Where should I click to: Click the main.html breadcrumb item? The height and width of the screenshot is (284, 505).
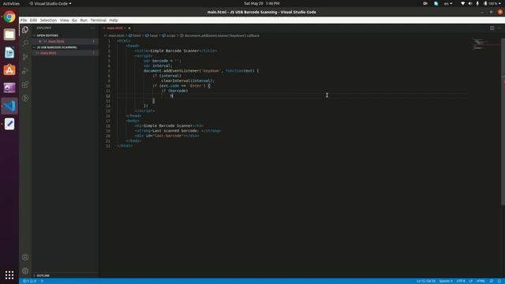coord(114,35)
